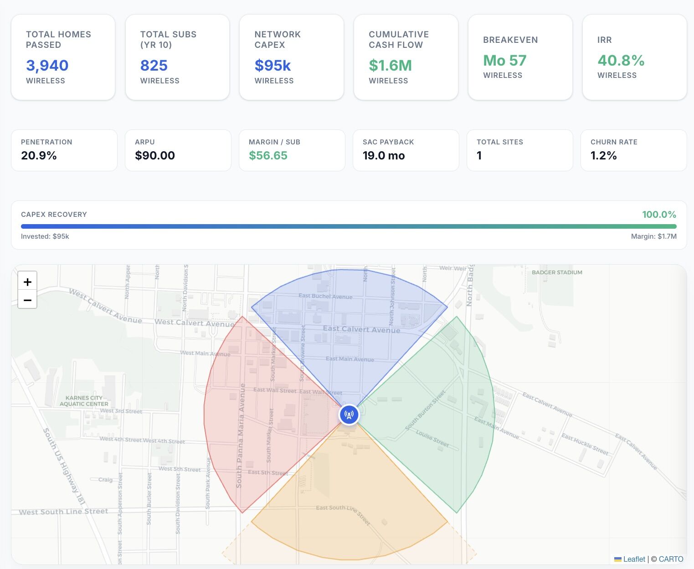Viewport: 694px width, 569px height.
Task: Click the Capex Recovery progress bar
Action: [349, 226]
